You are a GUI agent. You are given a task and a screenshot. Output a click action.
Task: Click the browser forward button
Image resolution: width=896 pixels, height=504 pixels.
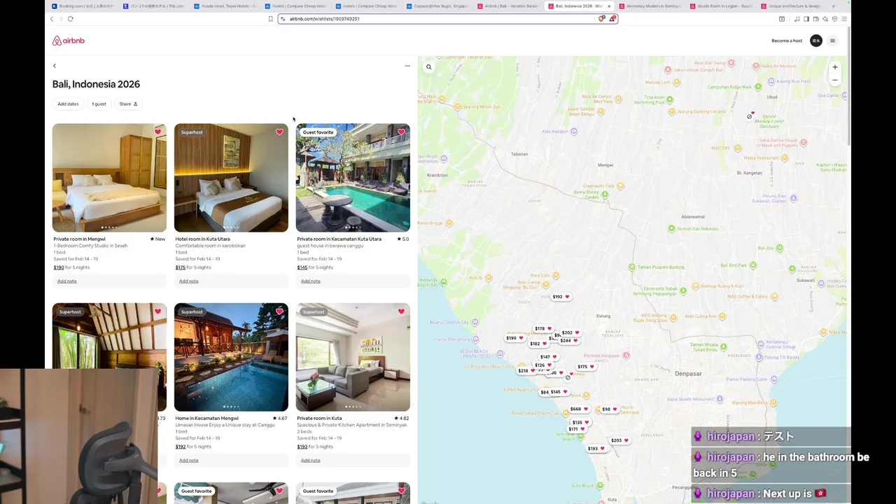click(x=61, y=19)
